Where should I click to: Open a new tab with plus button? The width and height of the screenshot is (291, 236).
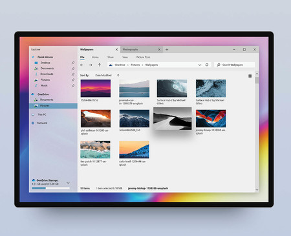pos(167,50)
